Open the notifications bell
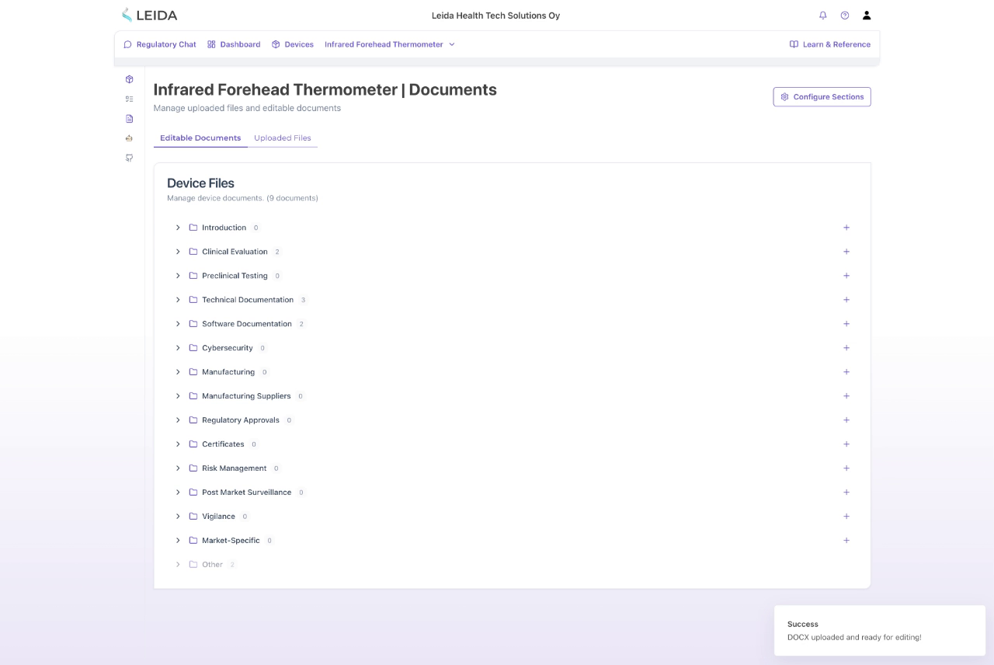This screenshot has width=994, height=665. coord(823,16)
